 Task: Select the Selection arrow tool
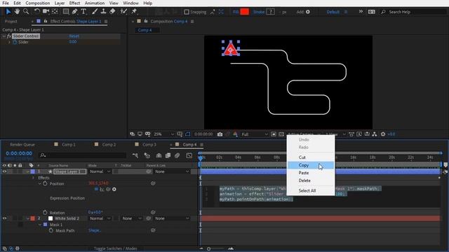coord(8,11)
